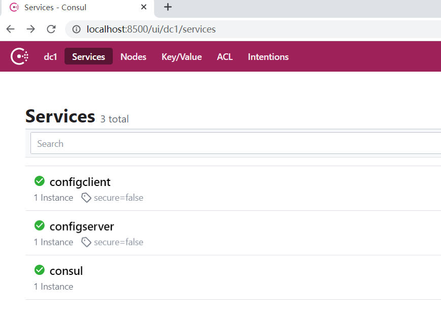Reload the page with the refresh icon

[51, 29]
